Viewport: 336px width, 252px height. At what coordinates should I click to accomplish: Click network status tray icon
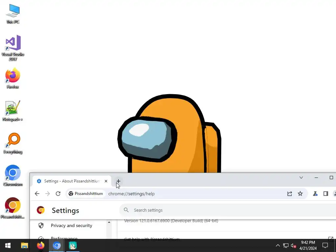pyautogui.click(x=286, y=245)
